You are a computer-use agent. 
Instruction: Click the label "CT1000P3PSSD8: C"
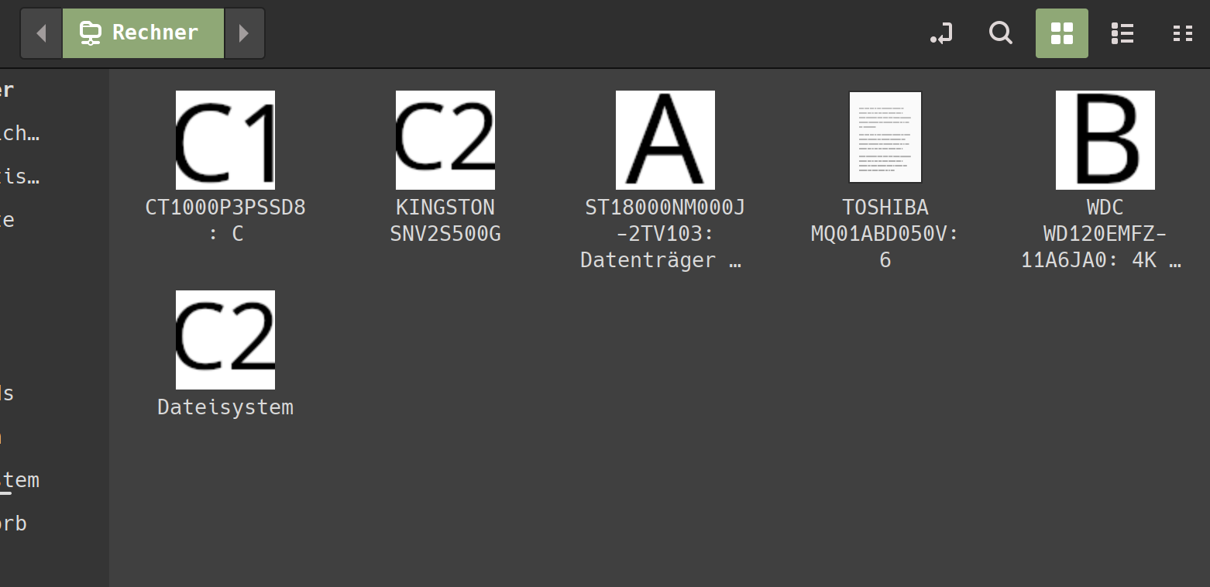click(x=225, y=221)
